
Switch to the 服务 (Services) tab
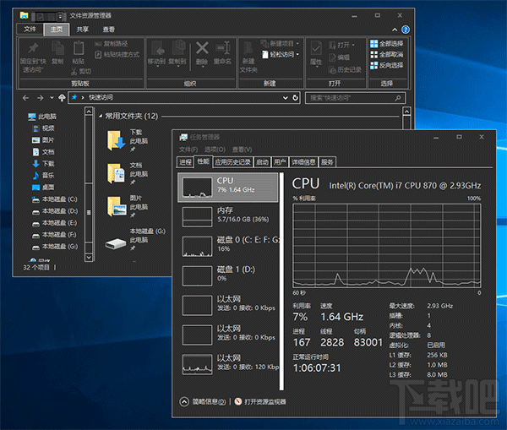tap(327, 161)
